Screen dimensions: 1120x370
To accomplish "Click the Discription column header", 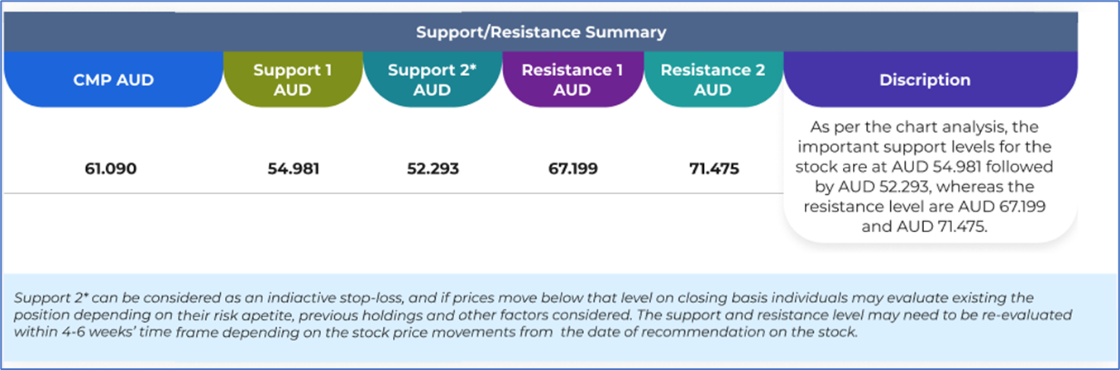I will [925, 80].
